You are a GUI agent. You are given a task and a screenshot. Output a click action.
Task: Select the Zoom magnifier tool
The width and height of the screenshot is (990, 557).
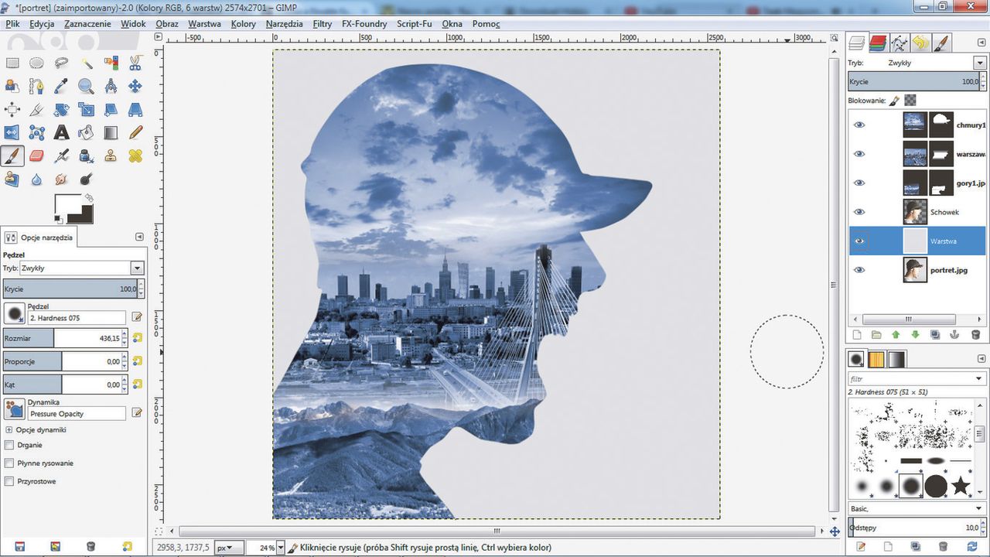tap(86, 87)
